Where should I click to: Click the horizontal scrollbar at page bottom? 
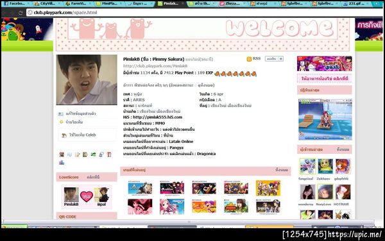[x=188, y=222]
